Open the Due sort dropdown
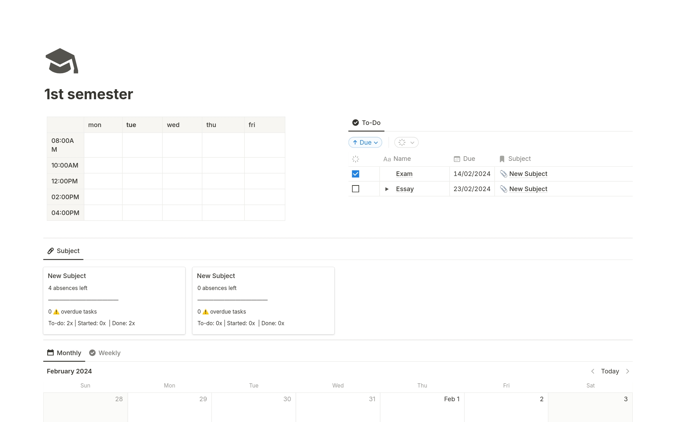The height and width of the screenshot is (422, 676). [365, 143]
